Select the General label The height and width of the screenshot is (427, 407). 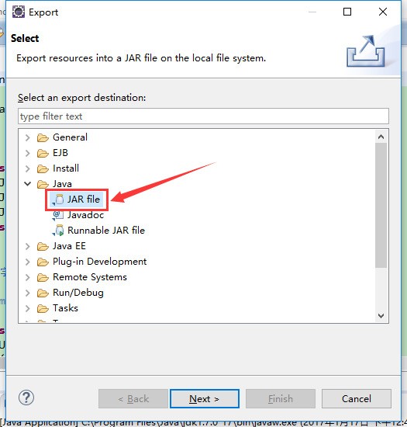click(70, 137)
